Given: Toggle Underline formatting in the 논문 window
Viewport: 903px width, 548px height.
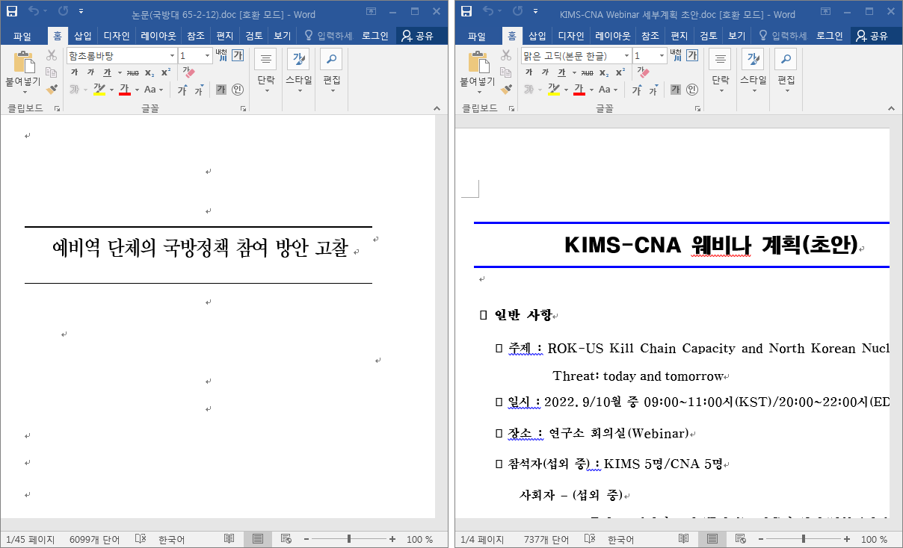Looking at the screenshot, I should coord(107,72).
